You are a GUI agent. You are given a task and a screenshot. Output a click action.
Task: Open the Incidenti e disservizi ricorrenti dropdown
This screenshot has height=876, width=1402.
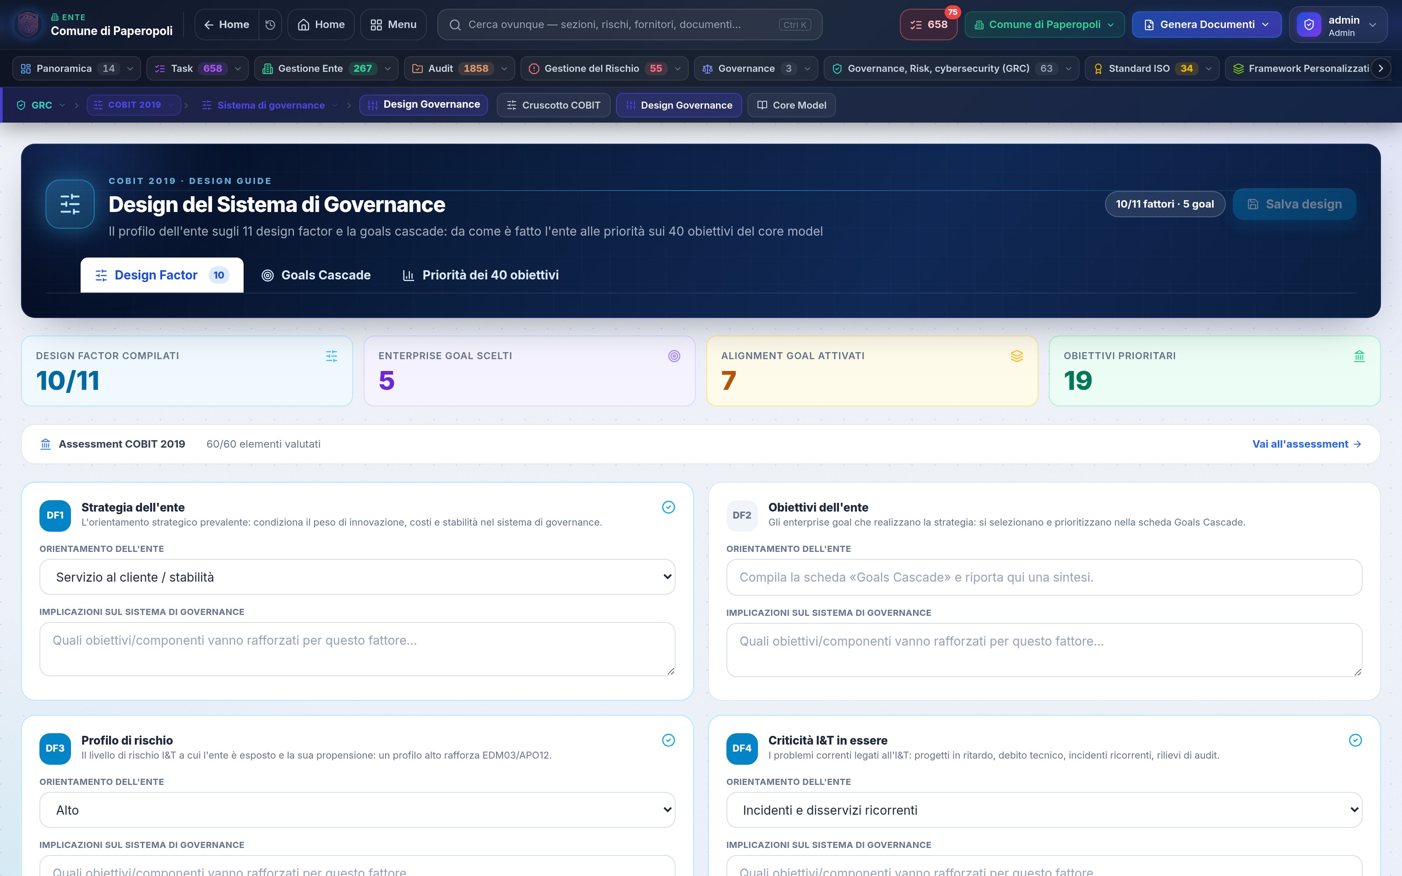click(1044, 810)
